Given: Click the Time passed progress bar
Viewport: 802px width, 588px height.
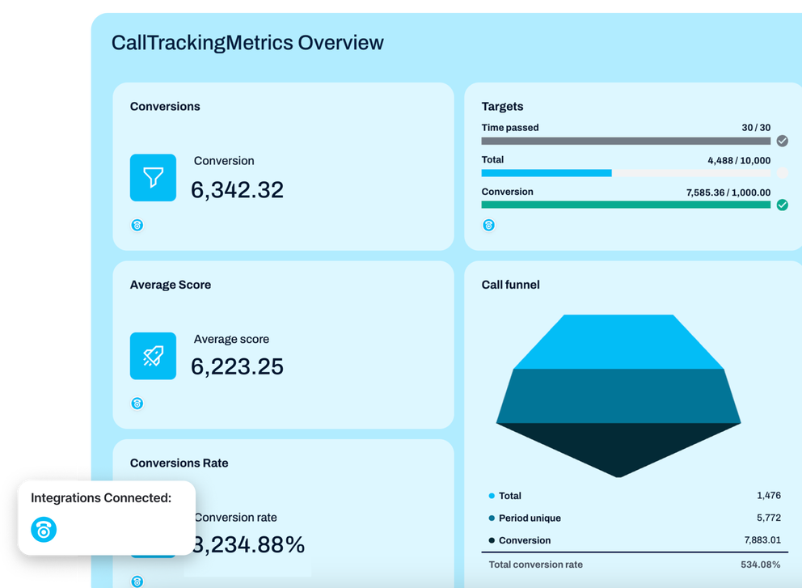Looking at the screenshot, I should (626, 141).
